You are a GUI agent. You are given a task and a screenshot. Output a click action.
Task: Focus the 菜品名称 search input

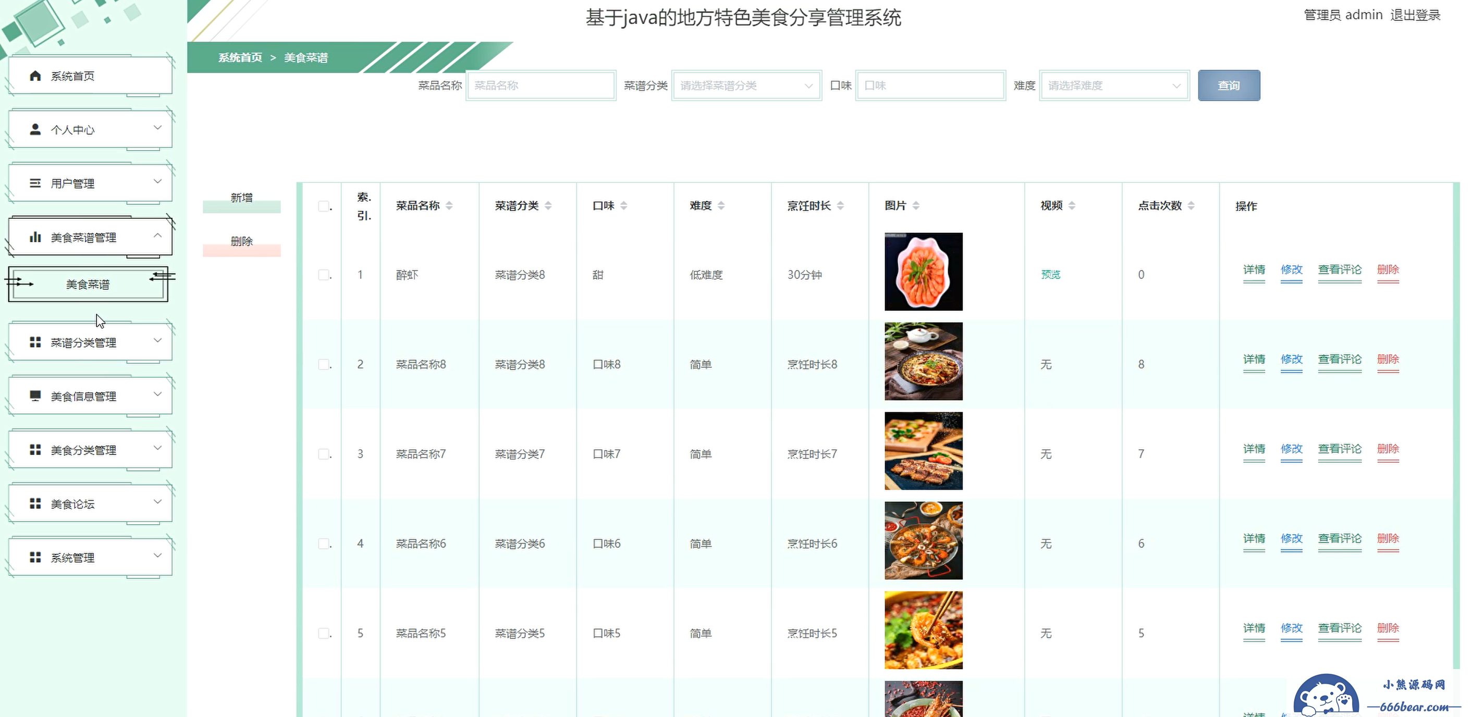tap(541, 86)
